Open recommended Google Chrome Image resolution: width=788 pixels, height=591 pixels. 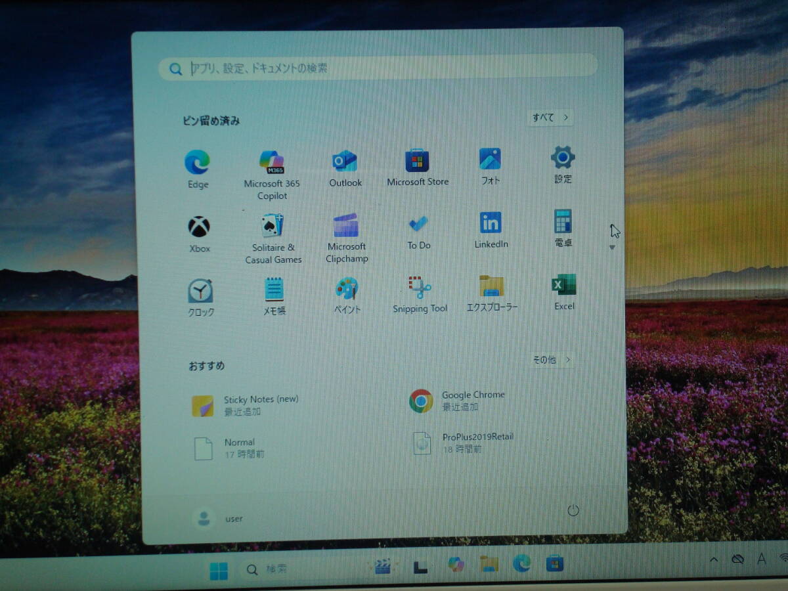point(458,401)
